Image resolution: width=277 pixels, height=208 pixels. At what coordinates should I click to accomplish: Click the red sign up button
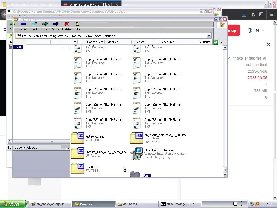pyautogui.click(x=234, y=30)
